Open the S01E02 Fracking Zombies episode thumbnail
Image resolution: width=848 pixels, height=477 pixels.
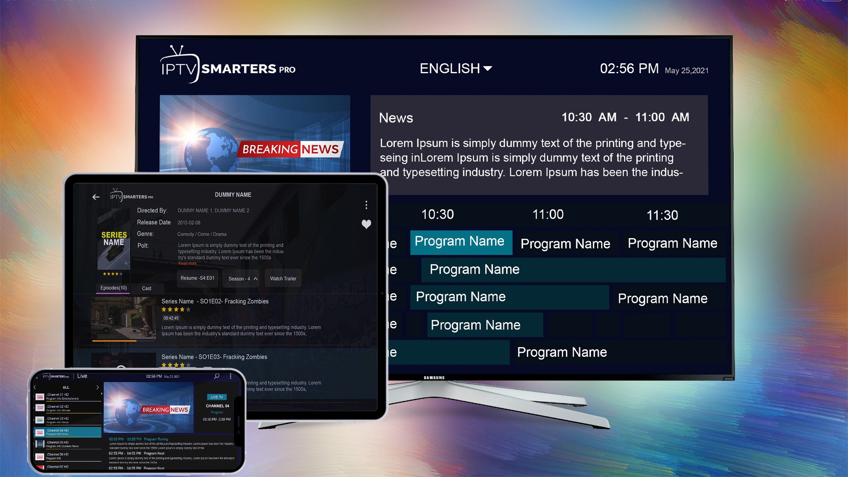(123, 317)
